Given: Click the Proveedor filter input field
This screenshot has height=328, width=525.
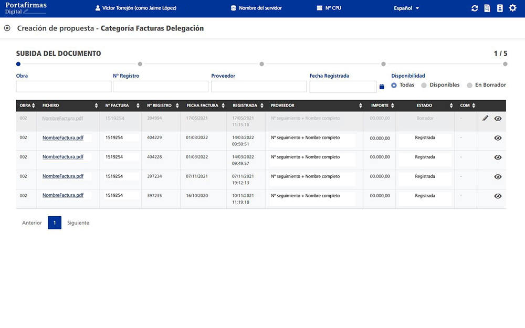Looking at the screenshot, I should (259, 87).
